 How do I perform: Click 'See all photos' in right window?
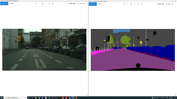click(x=93, y=4)
